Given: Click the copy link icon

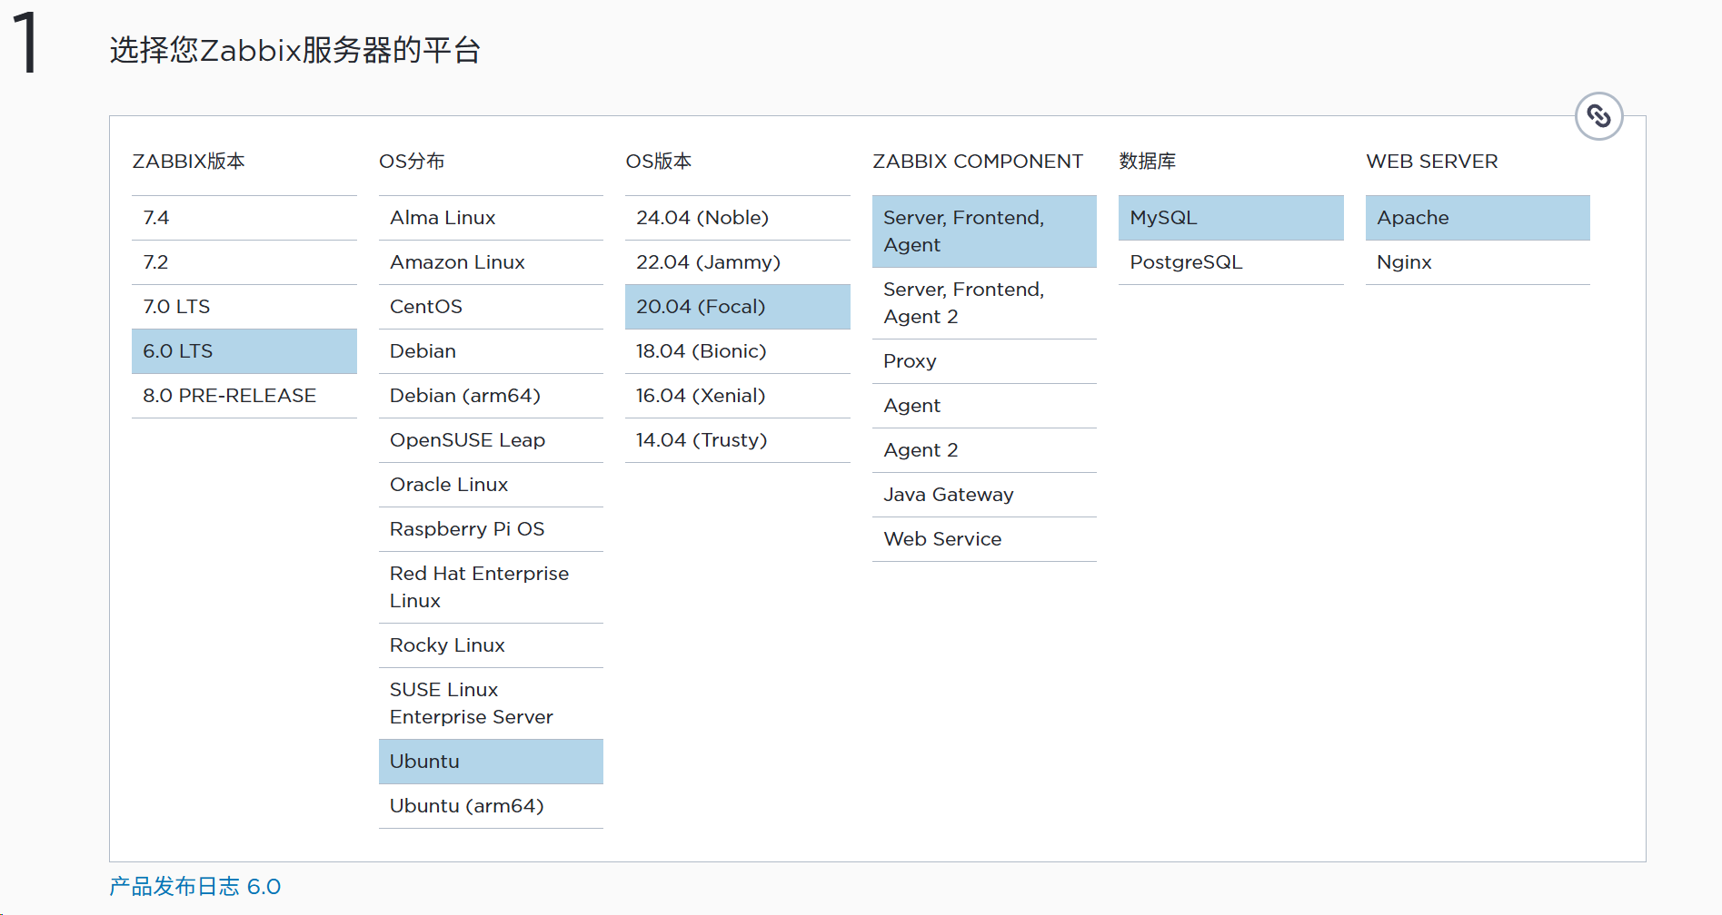Looking at the screenshot, I should (1598, 116).
